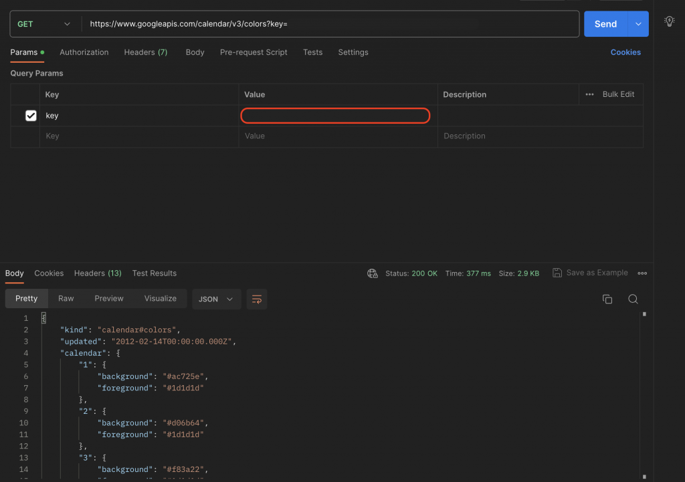The width and height of the screenshot is (685, 482).
Task: Click the empty Value placeholder in new row
Action: [x=338, y=136]
